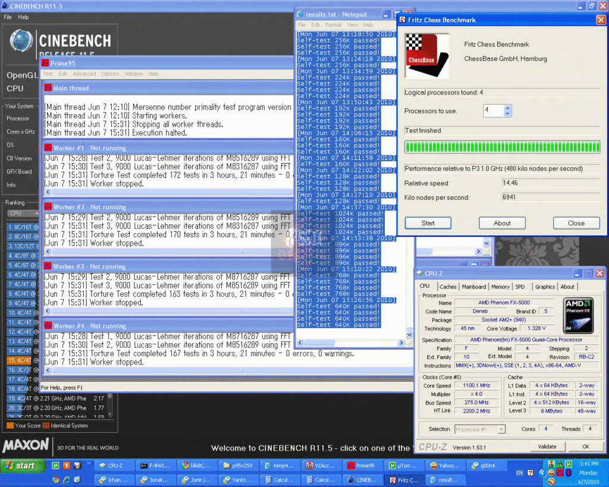Click the Validate button in CPU-Z
Screen dimensions: 609x487
tap(547, 447)
